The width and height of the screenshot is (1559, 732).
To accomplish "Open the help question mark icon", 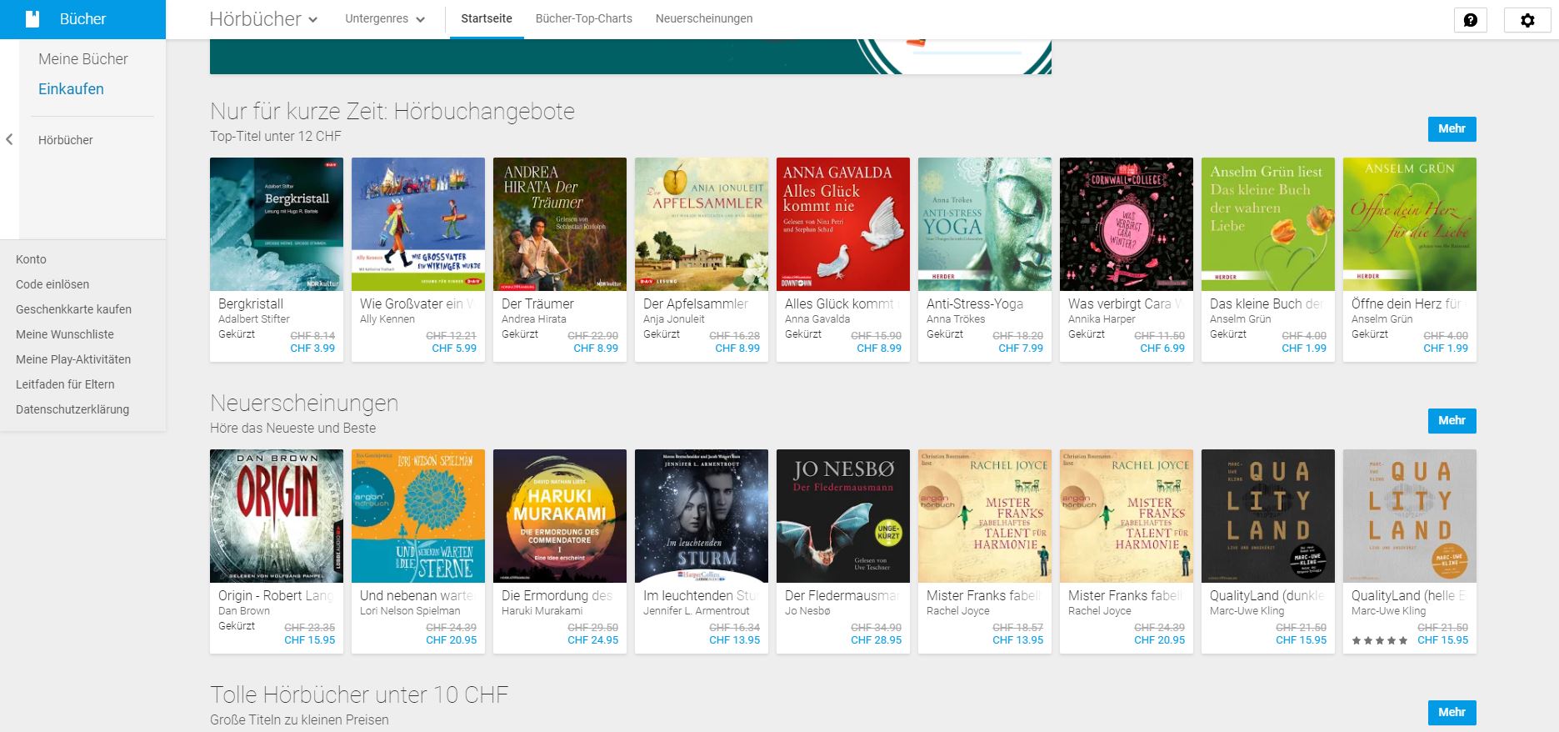I will click(x=1470, y=20).
